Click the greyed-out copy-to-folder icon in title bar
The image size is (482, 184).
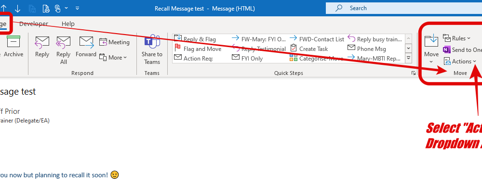tap(33, 8)
